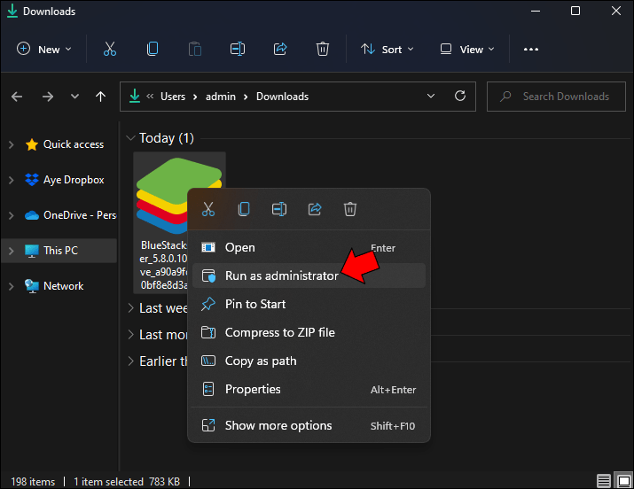The image size is (634, 489).
Task: Open the Sort dropdown
Action: (388, 50)
